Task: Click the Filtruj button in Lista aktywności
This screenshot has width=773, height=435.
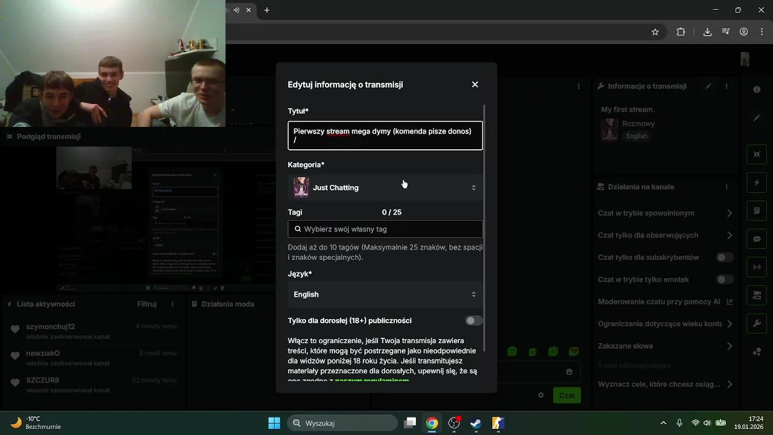Action: pos(147,304)
